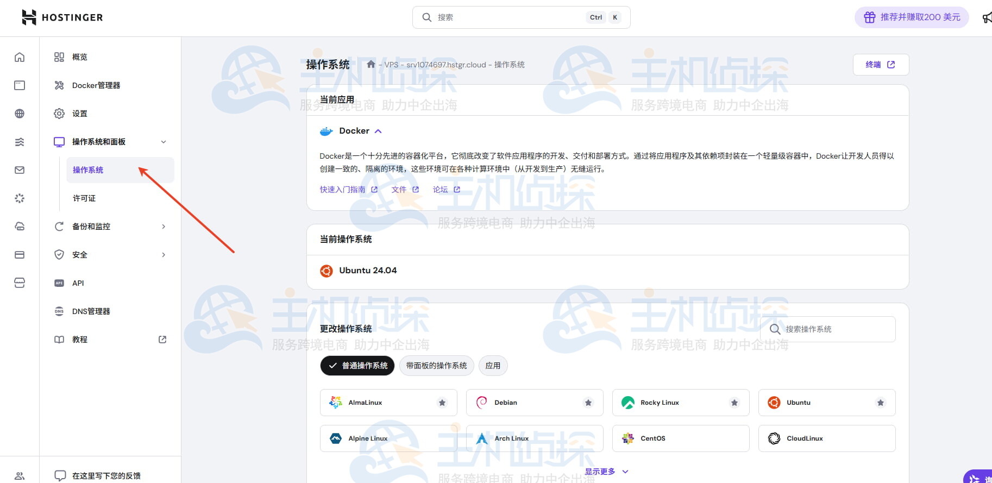Toggle the Debian favorite star
Screen dimensions: 992x483
[x=588, y=403]
